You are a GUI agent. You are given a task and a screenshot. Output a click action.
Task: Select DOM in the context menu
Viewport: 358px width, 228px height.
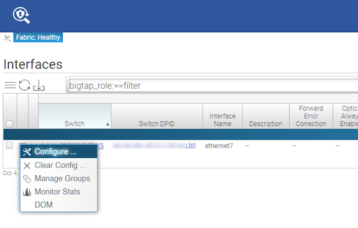[58, 205]
